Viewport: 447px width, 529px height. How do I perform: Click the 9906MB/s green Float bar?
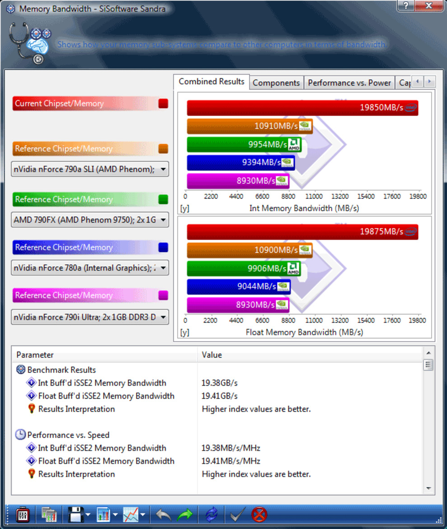point(244,268)
